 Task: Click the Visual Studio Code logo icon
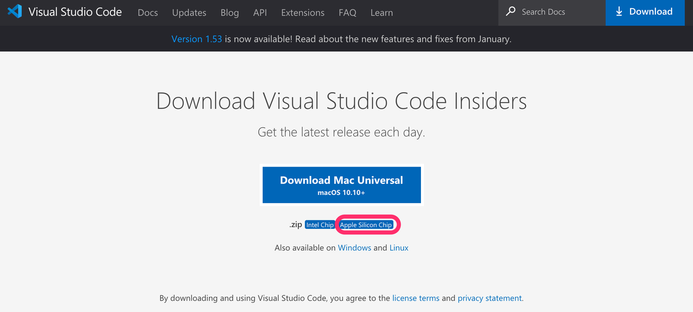pyautogui.click(x=15, y=12)
